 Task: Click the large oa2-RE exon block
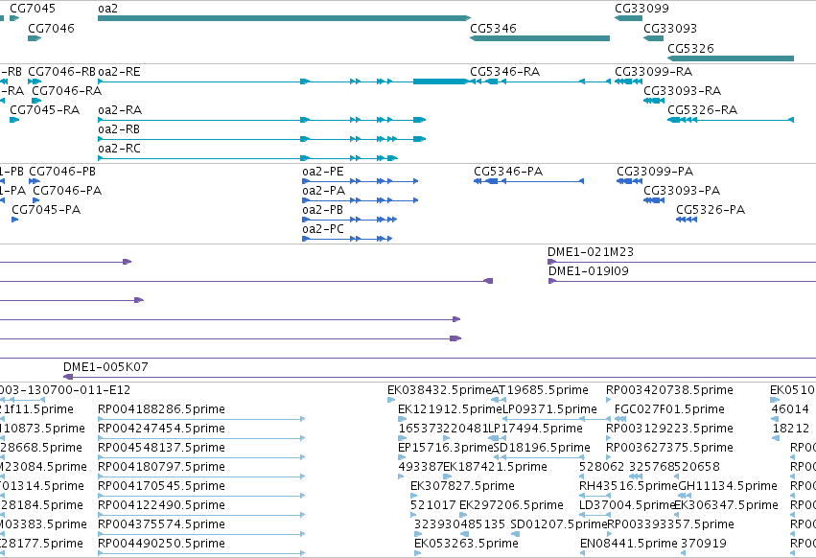coord(439,81)
